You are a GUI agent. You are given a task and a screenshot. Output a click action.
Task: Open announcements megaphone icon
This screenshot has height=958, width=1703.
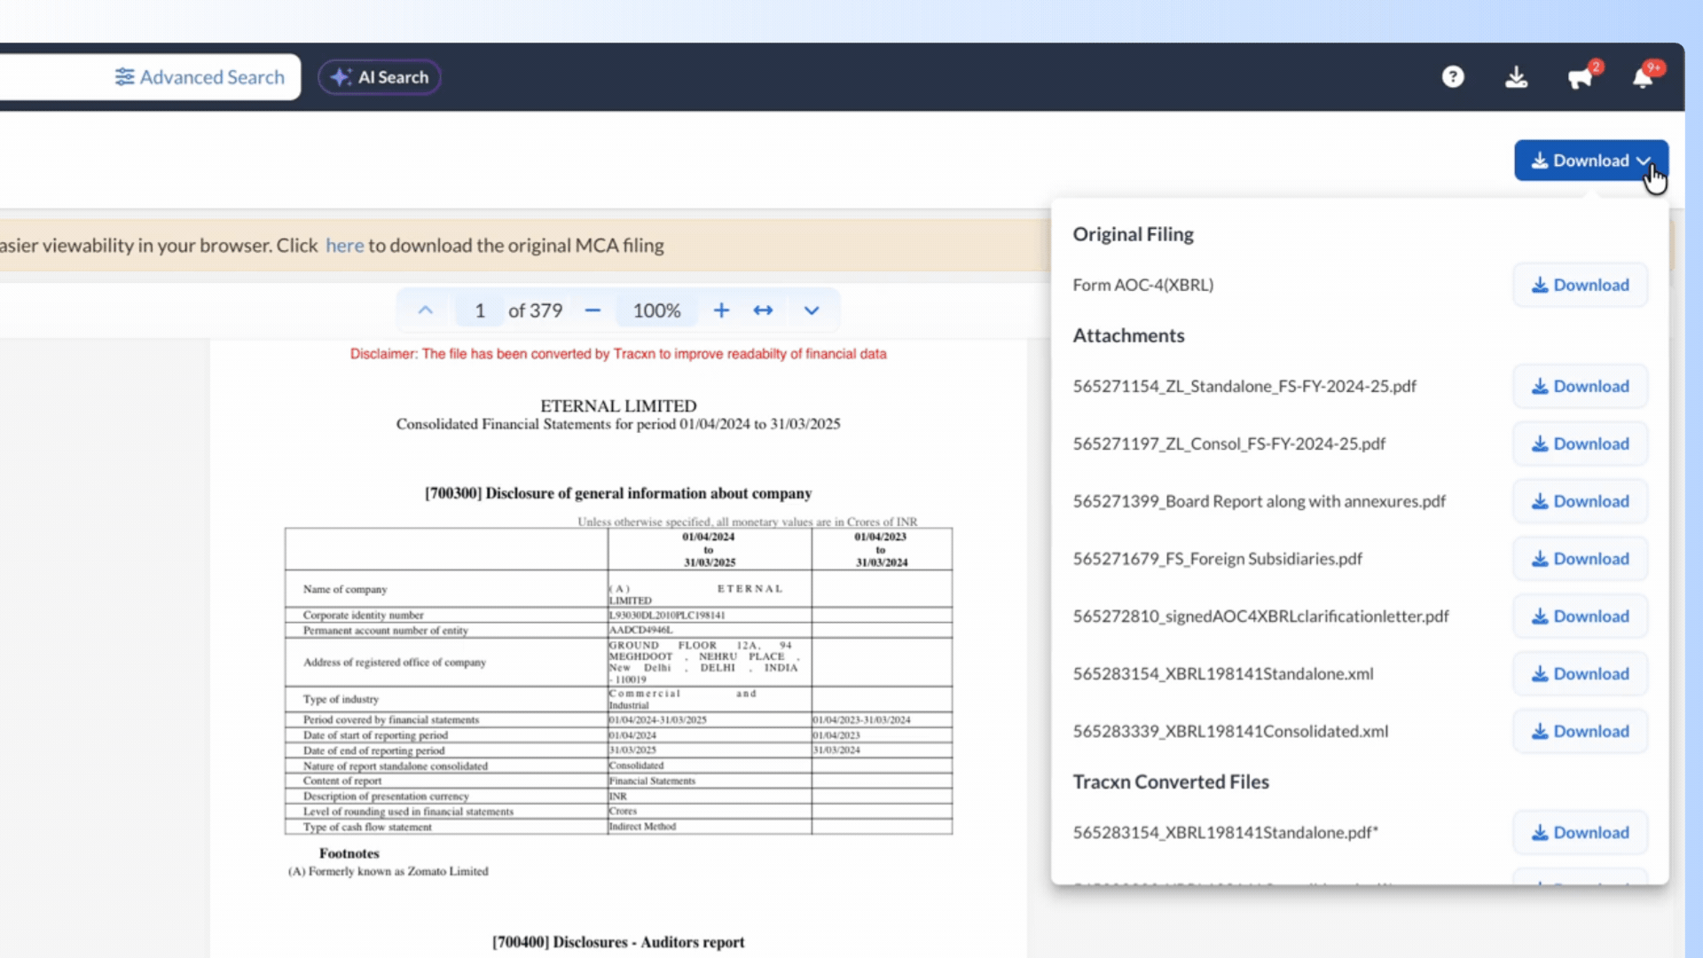pos(1580,78)
